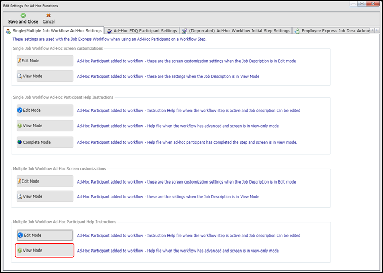Click the Ad-Hoc PDQ Participant Settings tab icon

click(109, 31)
